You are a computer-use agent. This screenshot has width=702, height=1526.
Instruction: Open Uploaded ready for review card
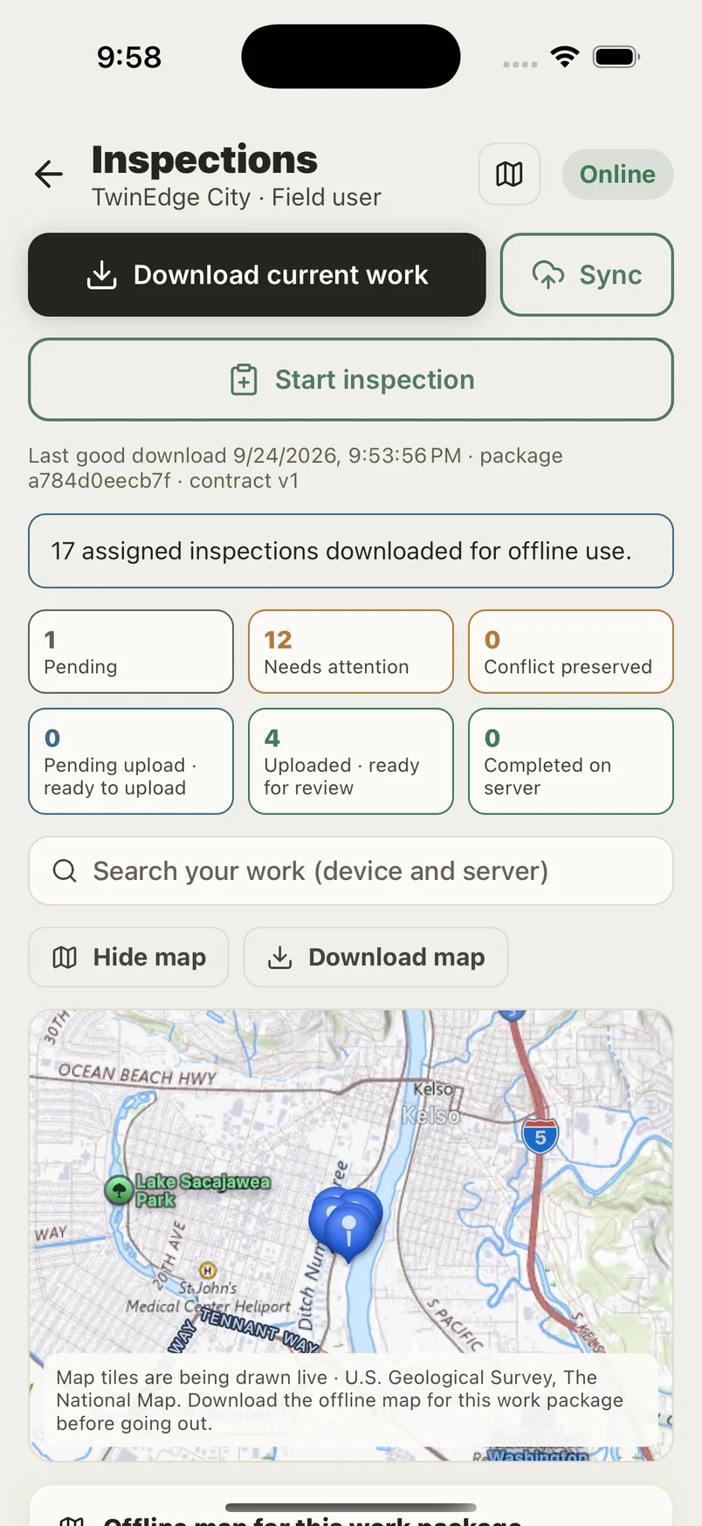click(x=351, y=761)
